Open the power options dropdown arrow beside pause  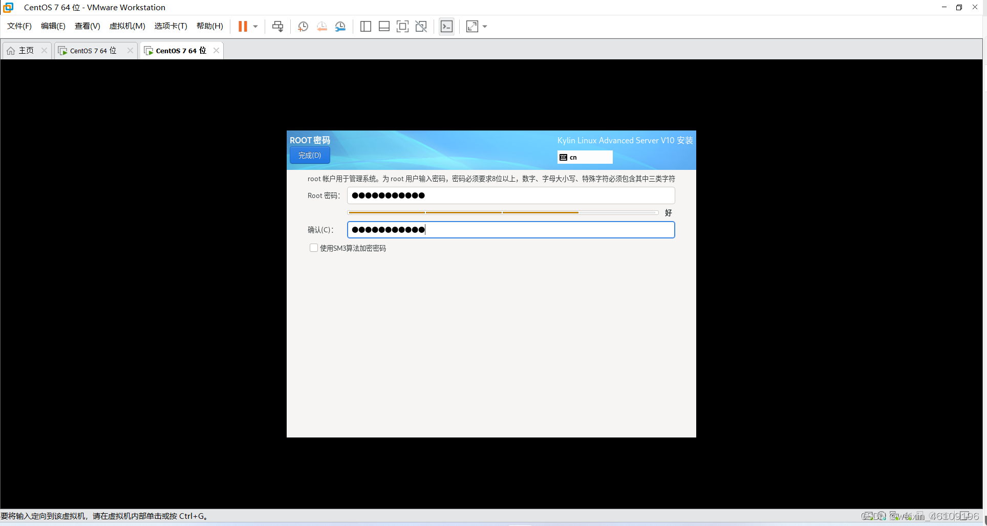255,26
